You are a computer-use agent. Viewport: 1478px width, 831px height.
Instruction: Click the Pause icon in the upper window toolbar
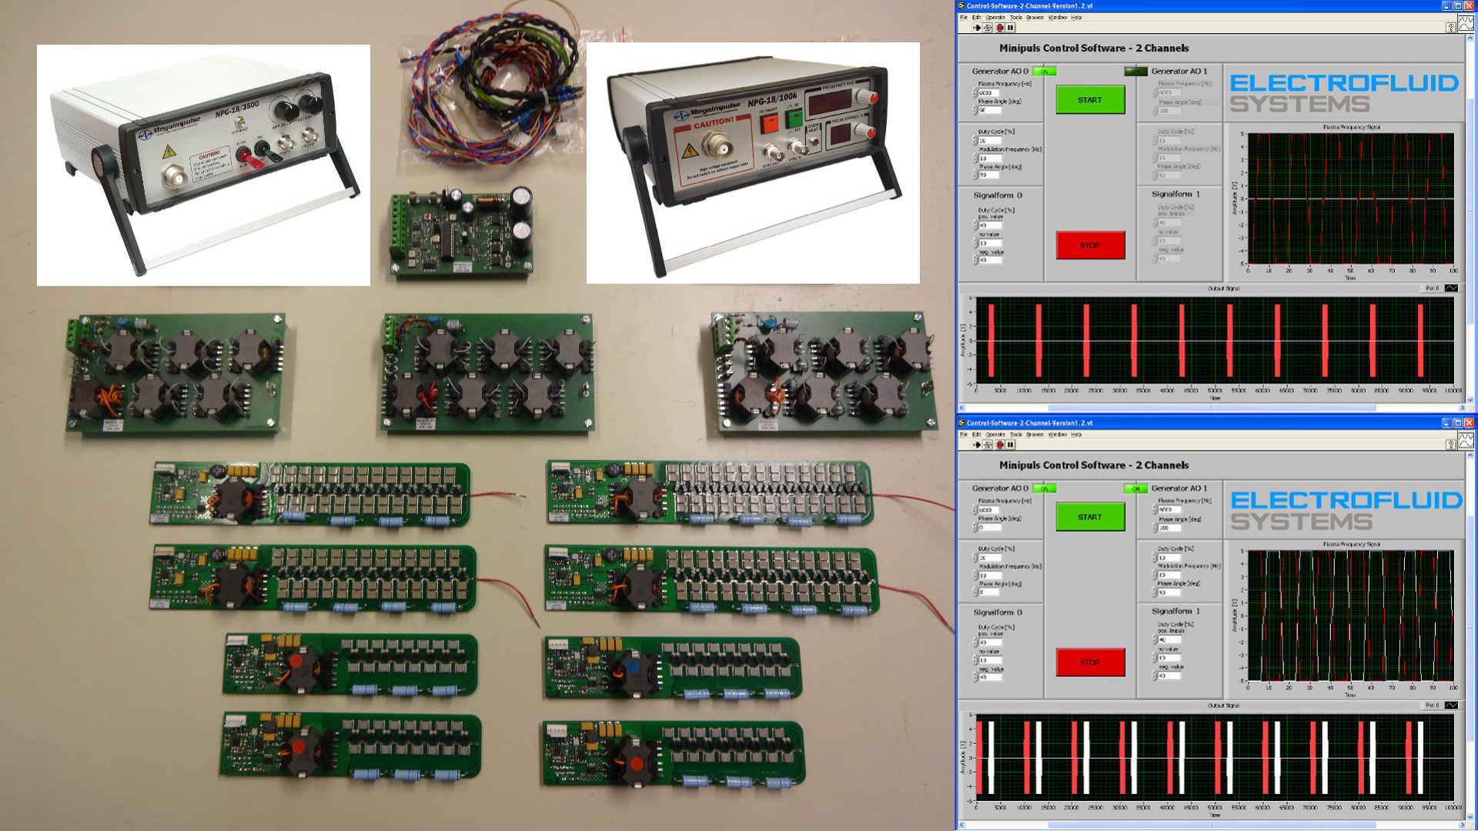[x=1011, y=28]
